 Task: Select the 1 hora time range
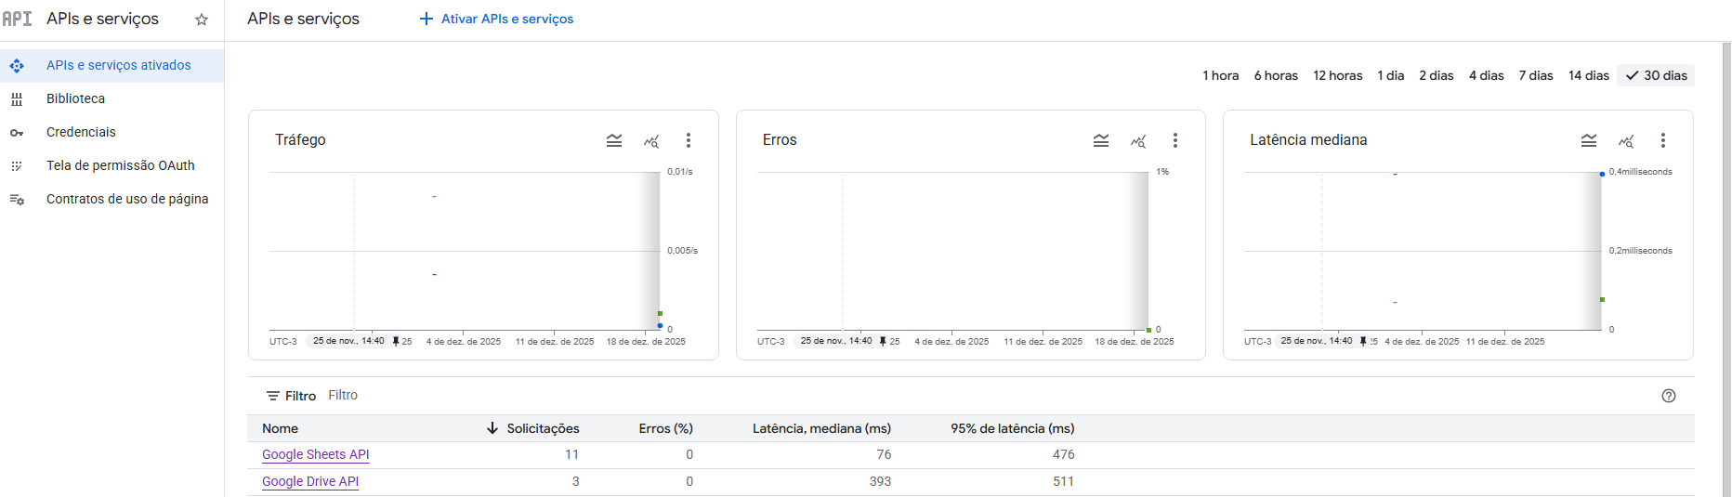point(1221,75)
